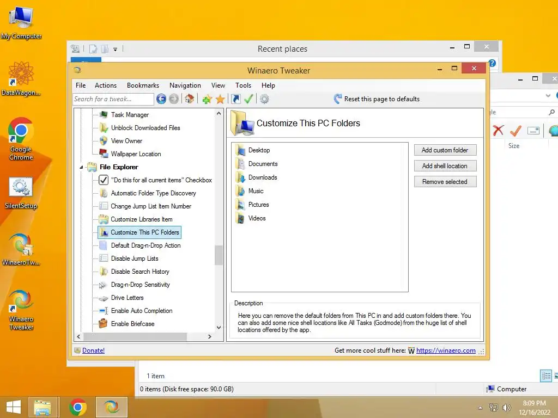The height and width of the screenshot is (418, 558).
Task: Open the https://winaero.com link
Action: click(446, 351)
